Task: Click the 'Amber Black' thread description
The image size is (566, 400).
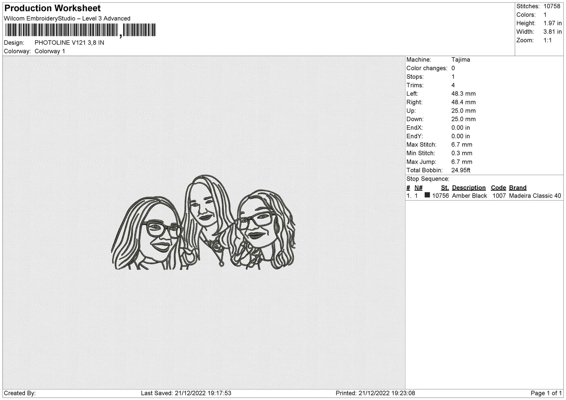Action: (470, 196)
